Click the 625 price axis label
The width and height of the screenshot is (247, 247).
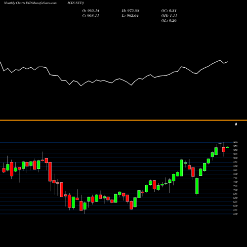click(235, 202)
